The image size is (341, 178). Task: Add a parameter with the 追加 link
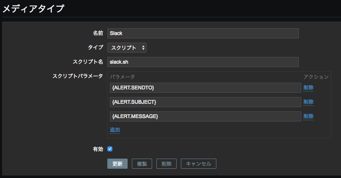pyautogui.click(x=115, y=130)
